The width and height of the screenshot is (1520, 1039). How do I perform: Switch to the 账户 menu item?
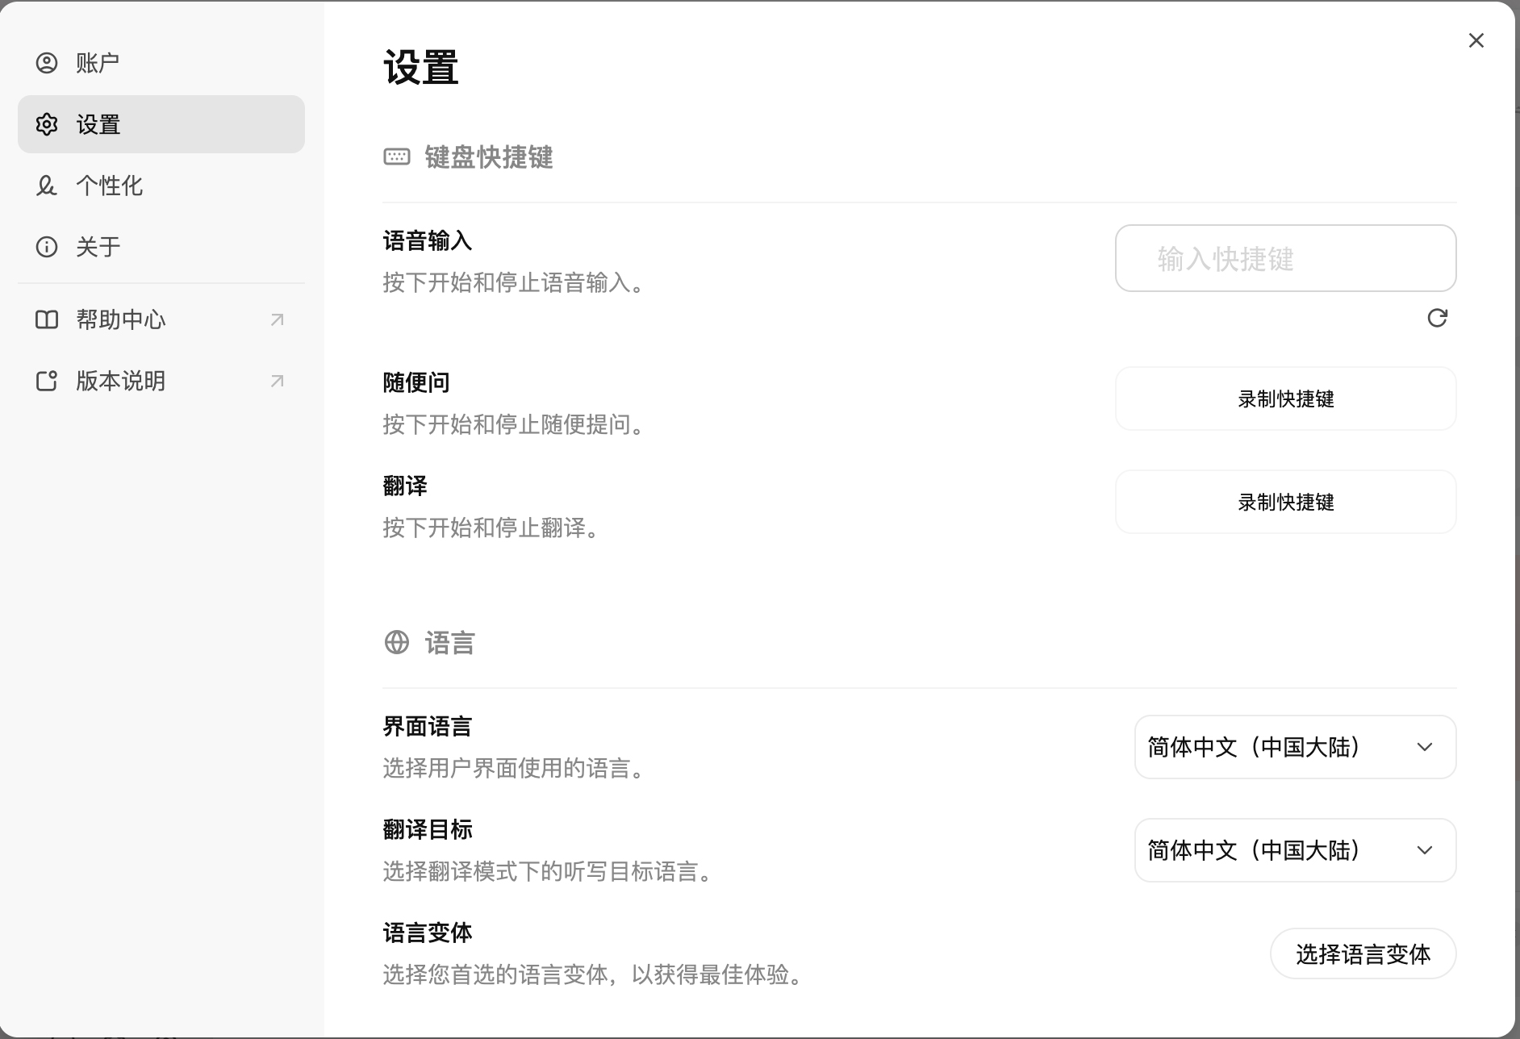pyautogui.click(x=98, y=63)
